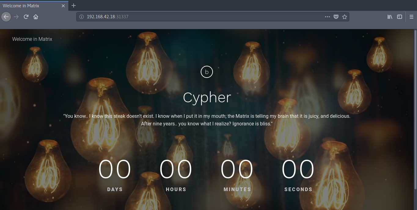The width and height of the screenshot is (417, 210).
Task: Save page to Pocket
Action: point(336,17)
